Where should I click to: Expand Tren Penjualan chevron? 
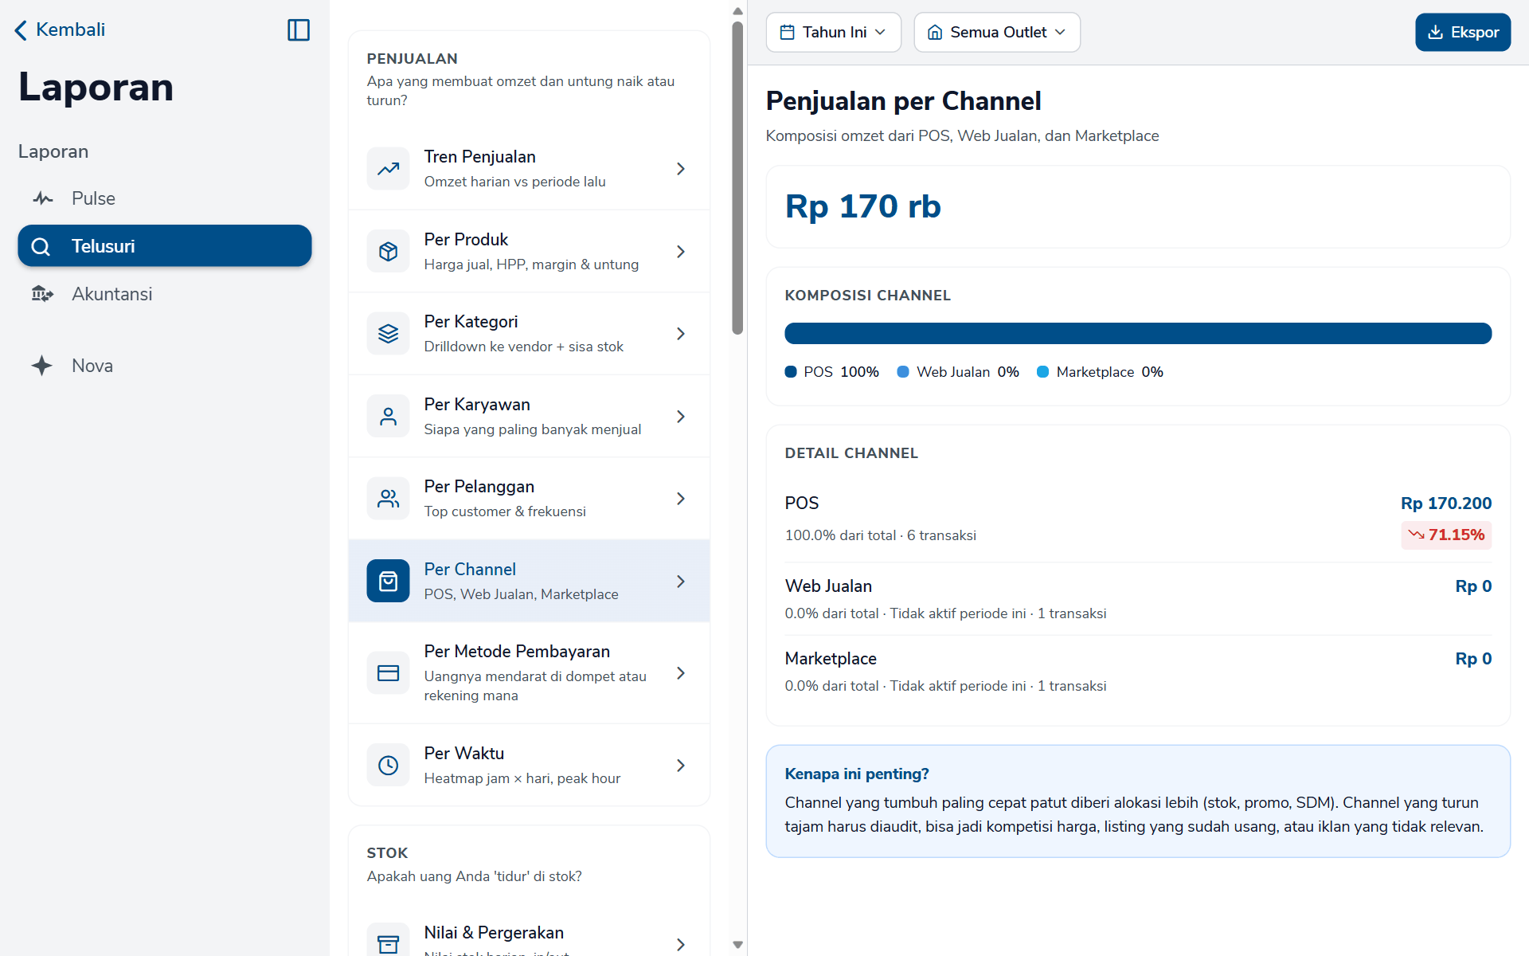pos(681,169)
